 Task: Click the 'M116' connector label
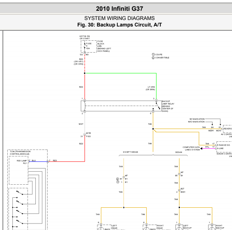point(88,133)
